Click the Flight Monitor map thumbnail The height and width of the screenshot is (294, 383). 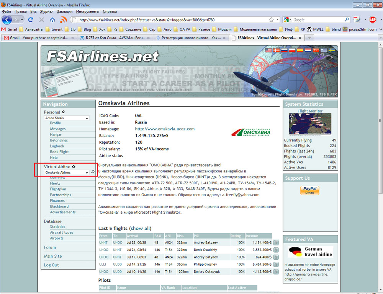point(310,124)
